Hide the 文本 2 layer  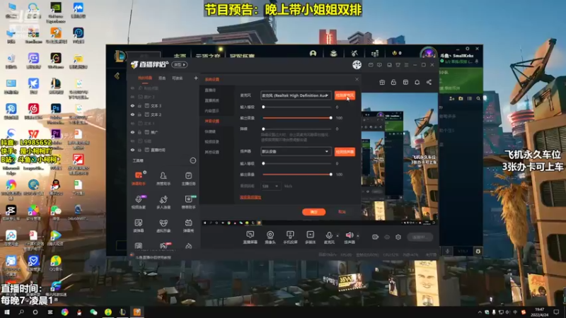pos(132,114)
